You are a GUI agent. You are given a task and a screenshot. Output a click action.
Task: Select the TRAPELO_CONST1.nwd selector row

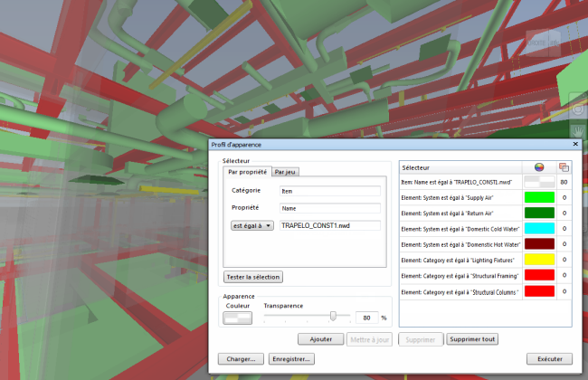coord(485,183)
